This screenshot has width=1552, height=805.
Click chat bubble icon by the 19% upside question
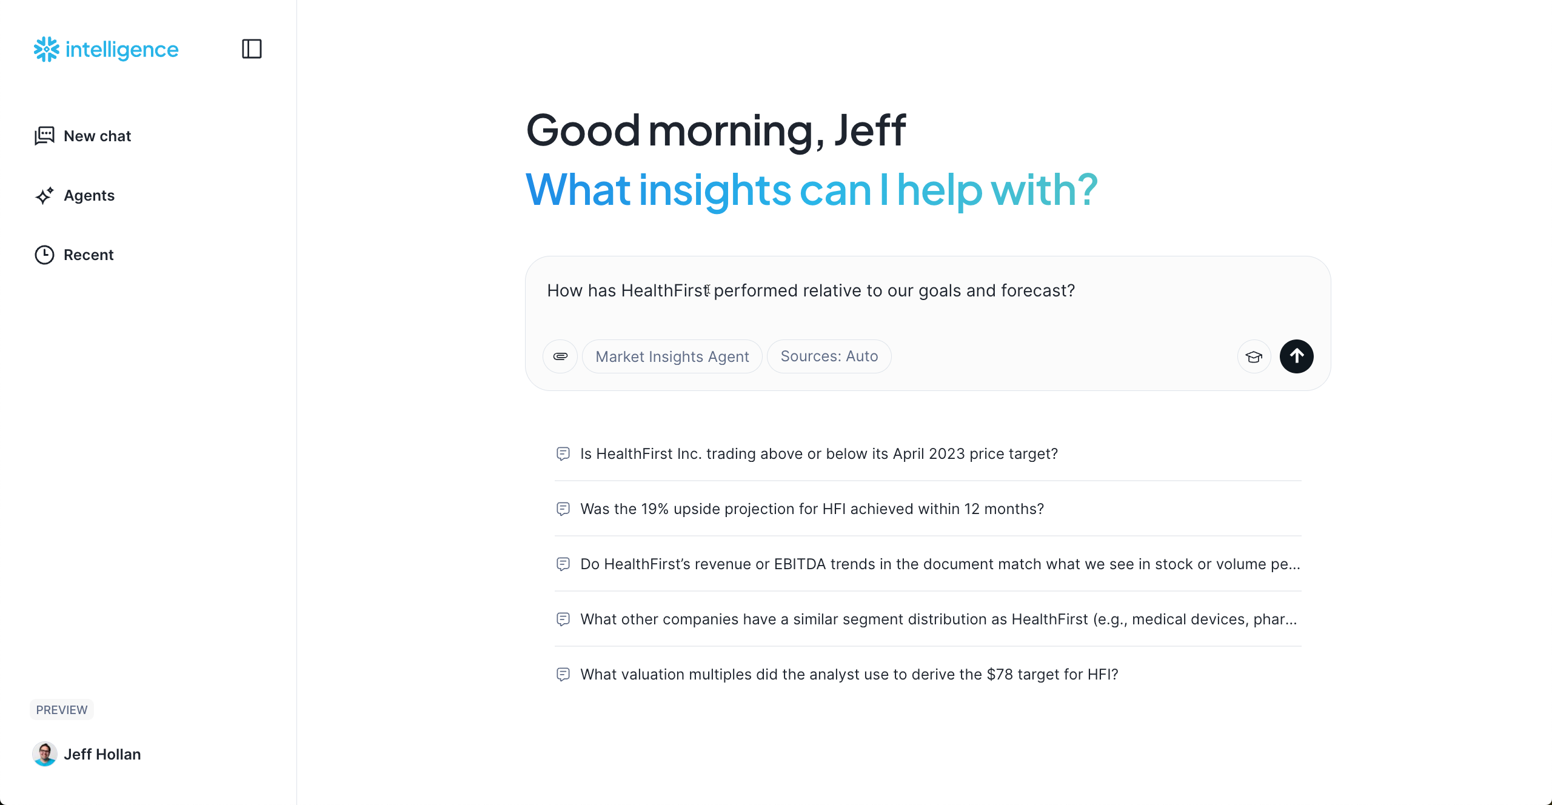click(563, 509)
